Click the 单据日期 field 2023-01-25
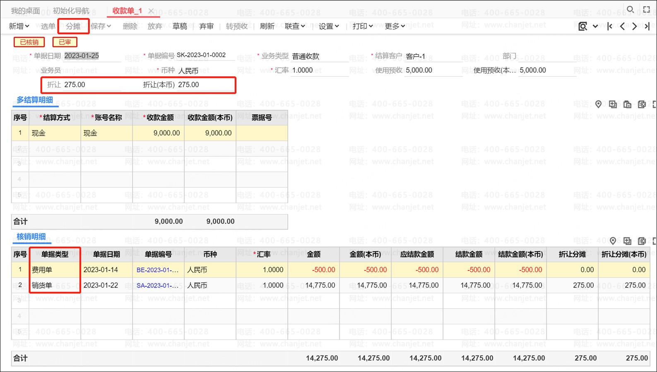This screenshot has height=372, width=657. tap(92, 56)
